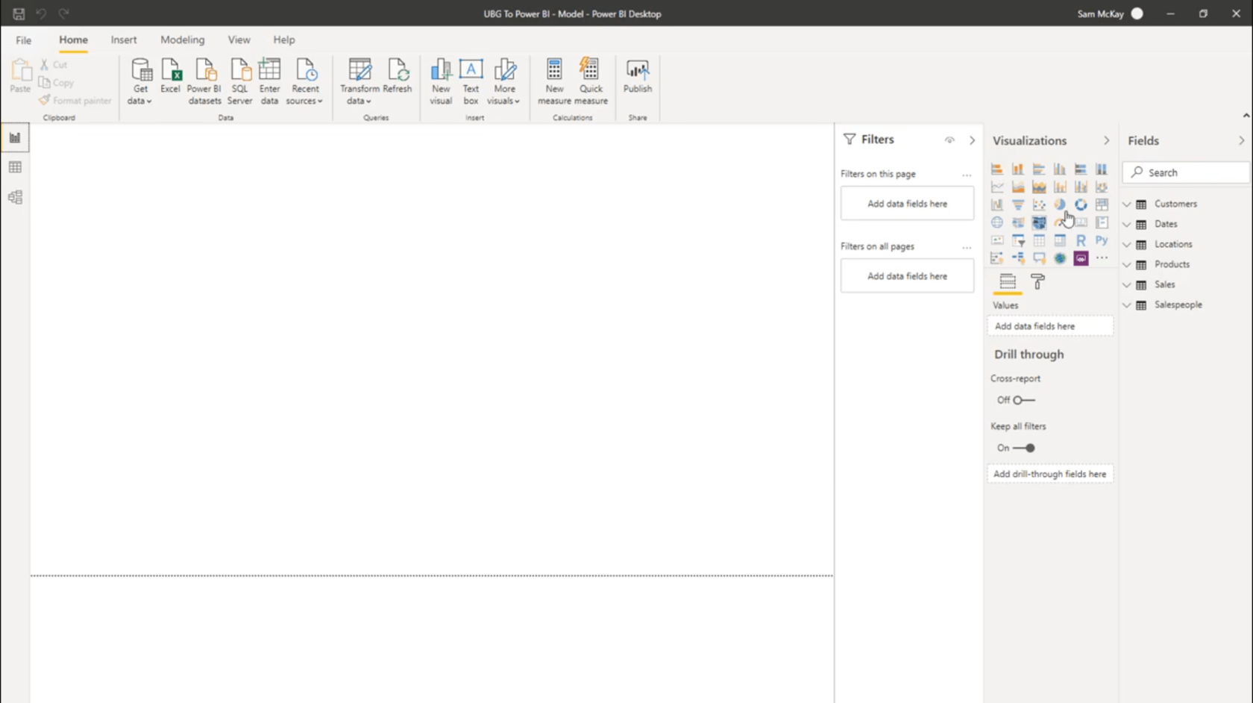Viewport: 1253px width, 703px height.
Task: Select the waterfall chart visual
Action: click(x=997, y=204)
